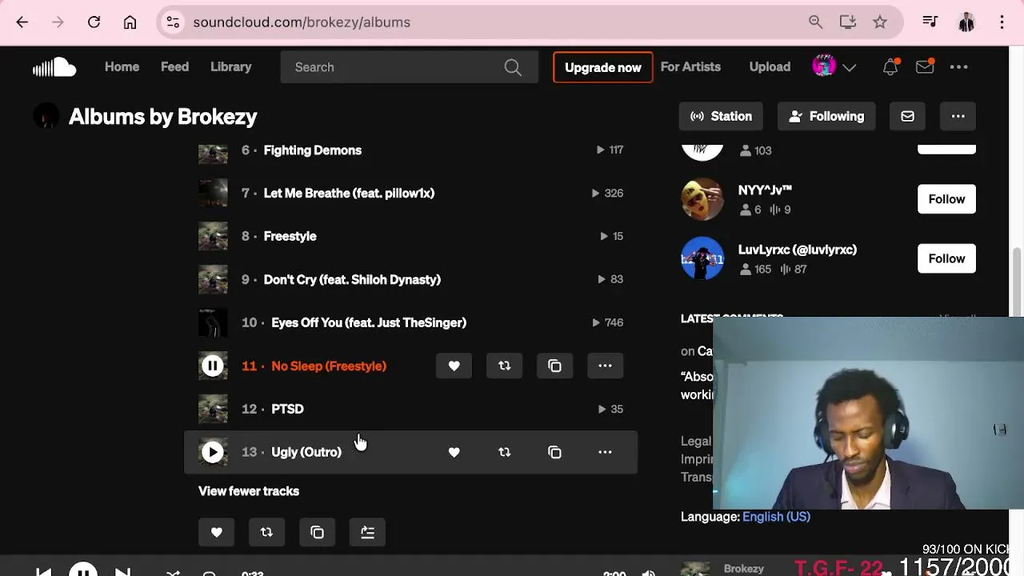
Task: Open Chrome three-dot menu
Action: [x=1002, y=22]
